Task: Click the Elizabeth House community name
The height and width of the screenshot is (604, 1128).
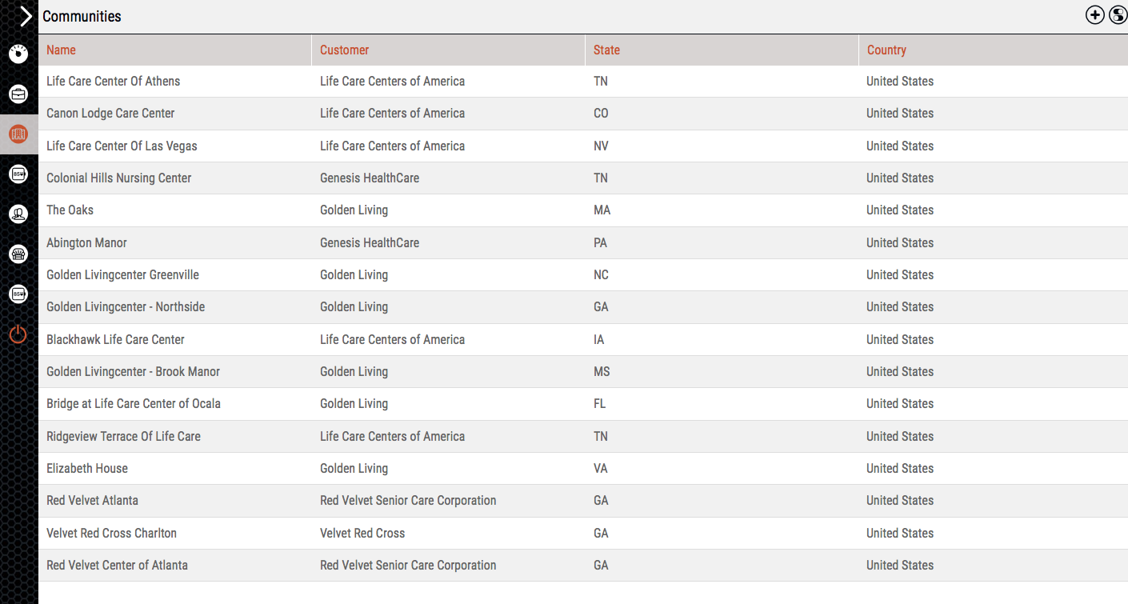Action: click(x=87, y=468)
